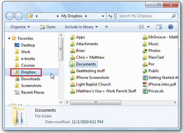Click the Open toolbar button

pyautogui.click(x=48, y=27)
